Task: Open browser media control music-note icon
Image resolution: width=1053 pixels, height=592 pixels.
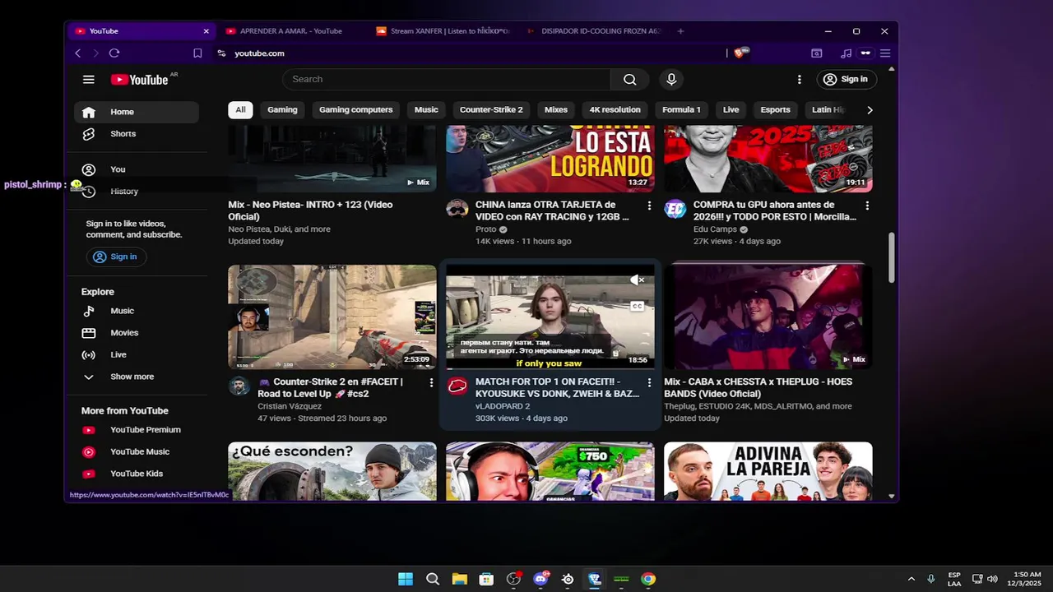Action: tap(847, 53)
